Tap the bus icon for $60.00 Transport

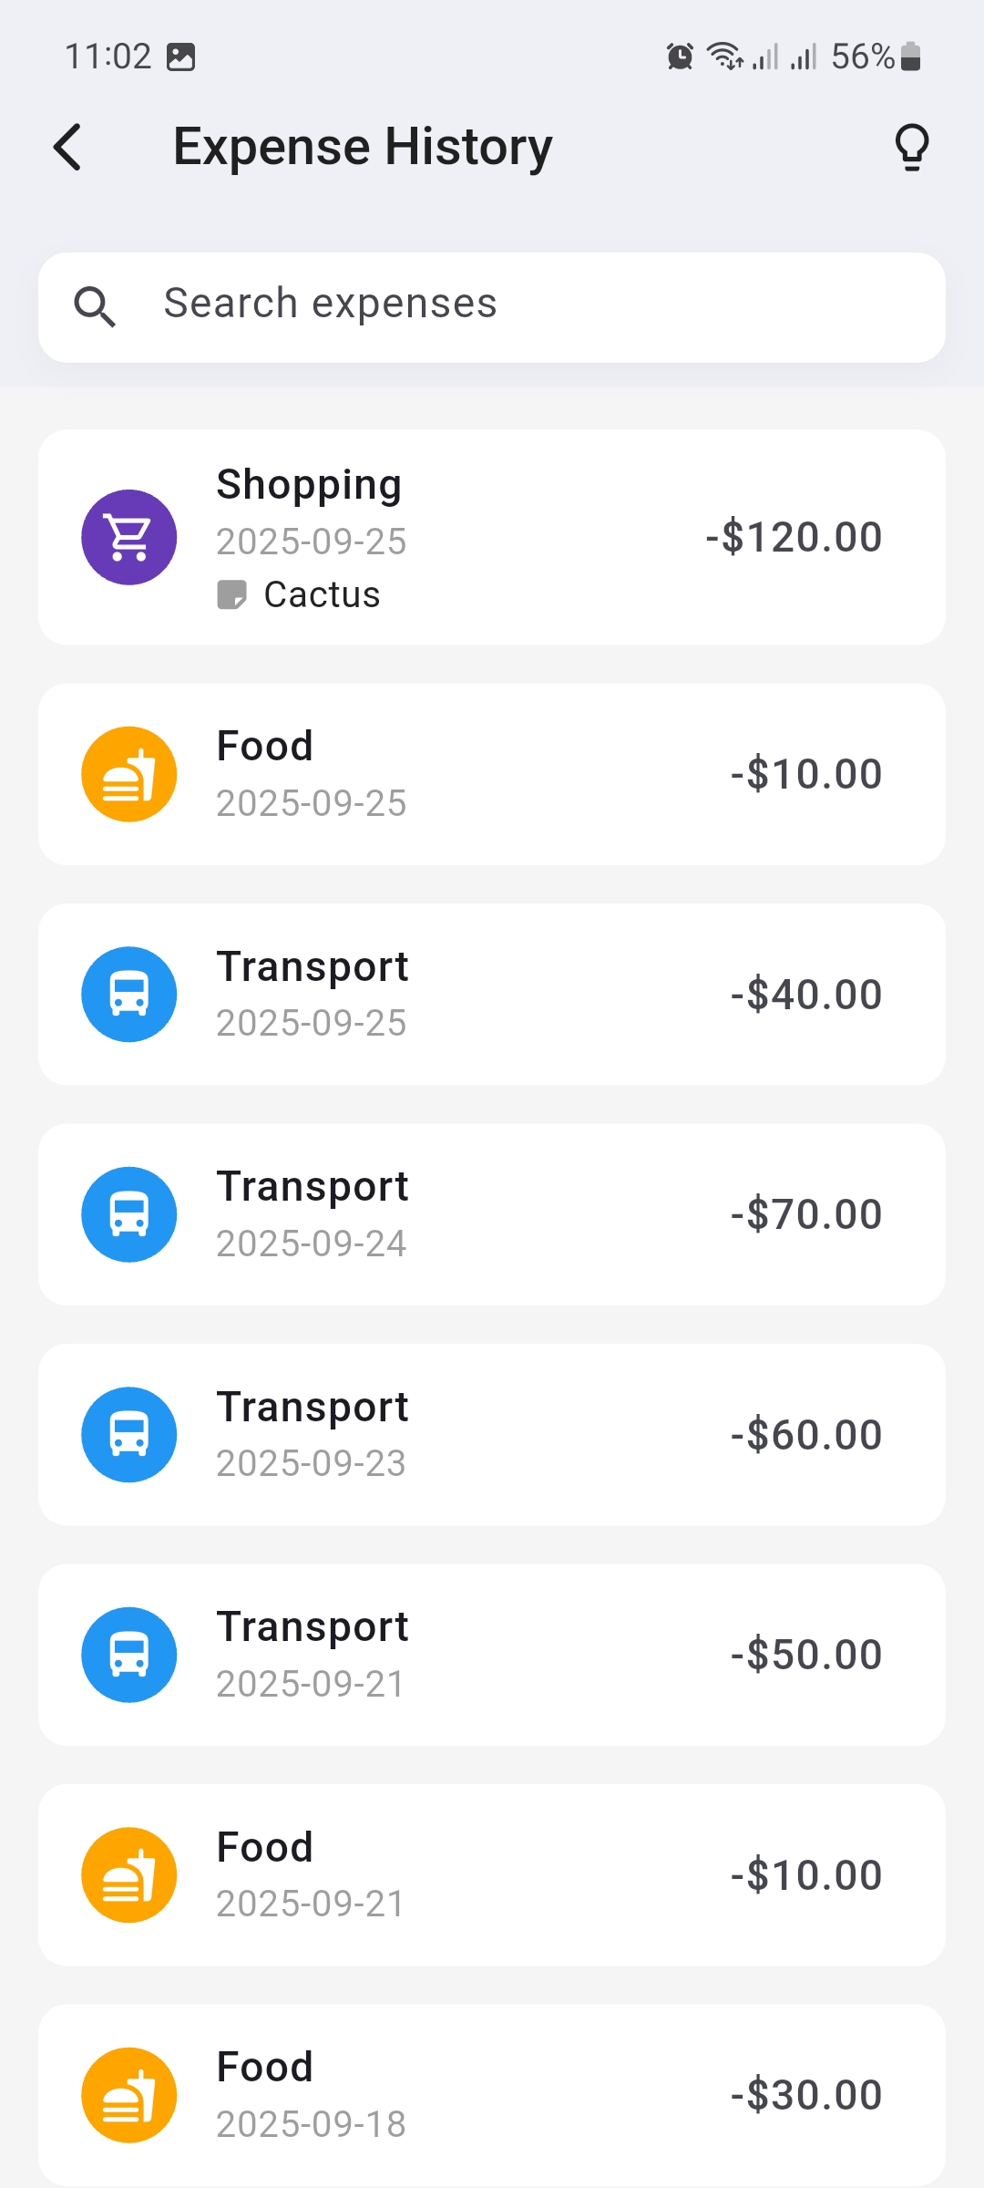tap(129, 1434)
